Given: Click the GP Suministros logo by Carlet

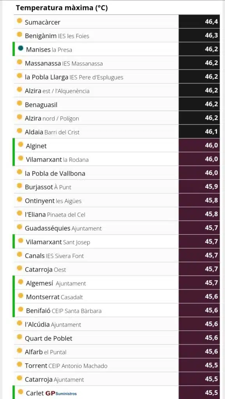Looking at the screenshot, I should click(x=61, y=393).
